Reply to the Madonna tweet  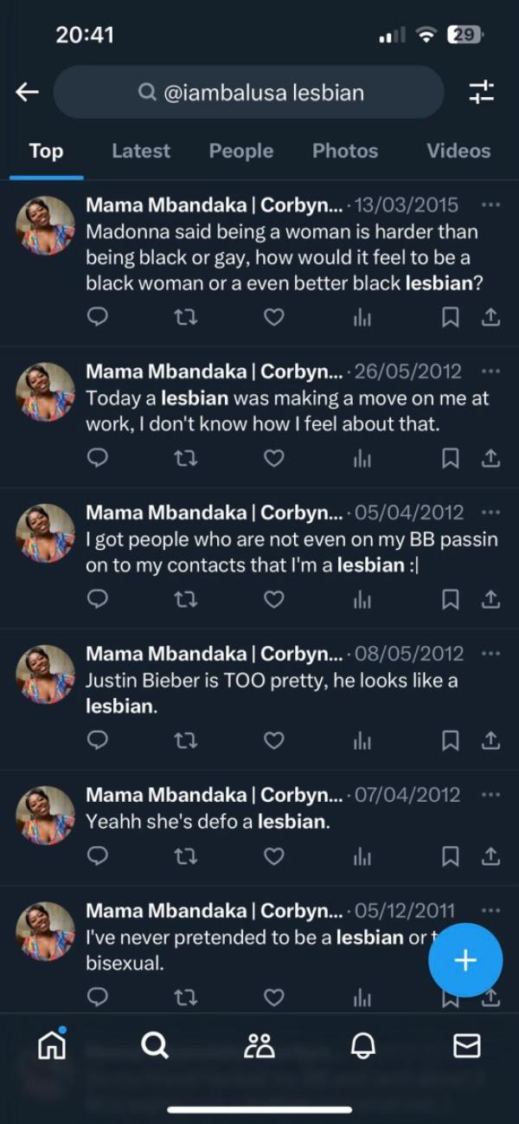[97, 318]
